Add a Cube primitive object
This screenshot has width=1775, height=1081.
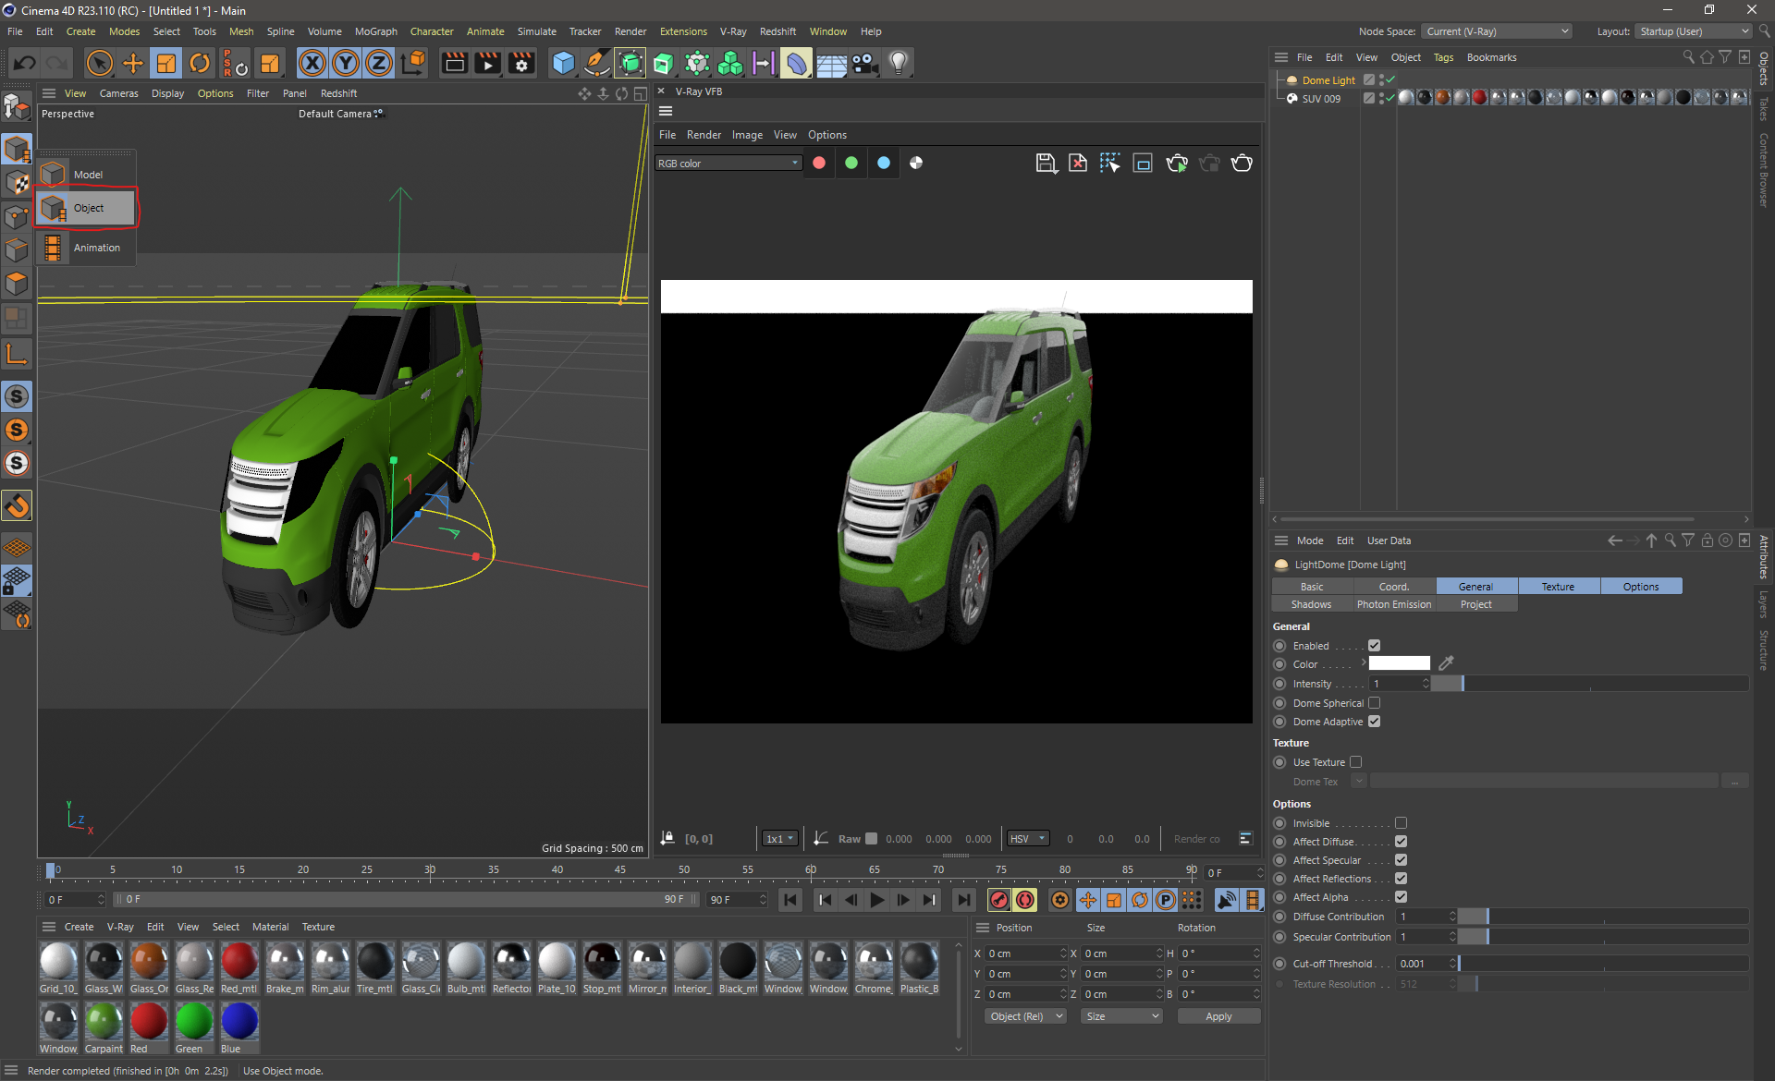coord(563,63)
